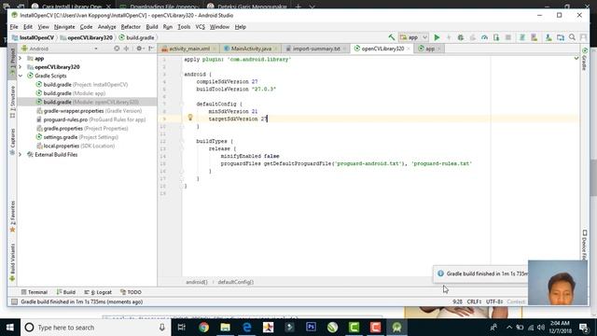Viewport: 597px width, 336px height.
Task: Switch to activity_main.xml editor tab
Action: (188, 49)
